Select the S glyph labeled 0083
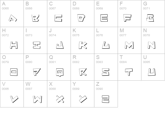 pos(106,72)
